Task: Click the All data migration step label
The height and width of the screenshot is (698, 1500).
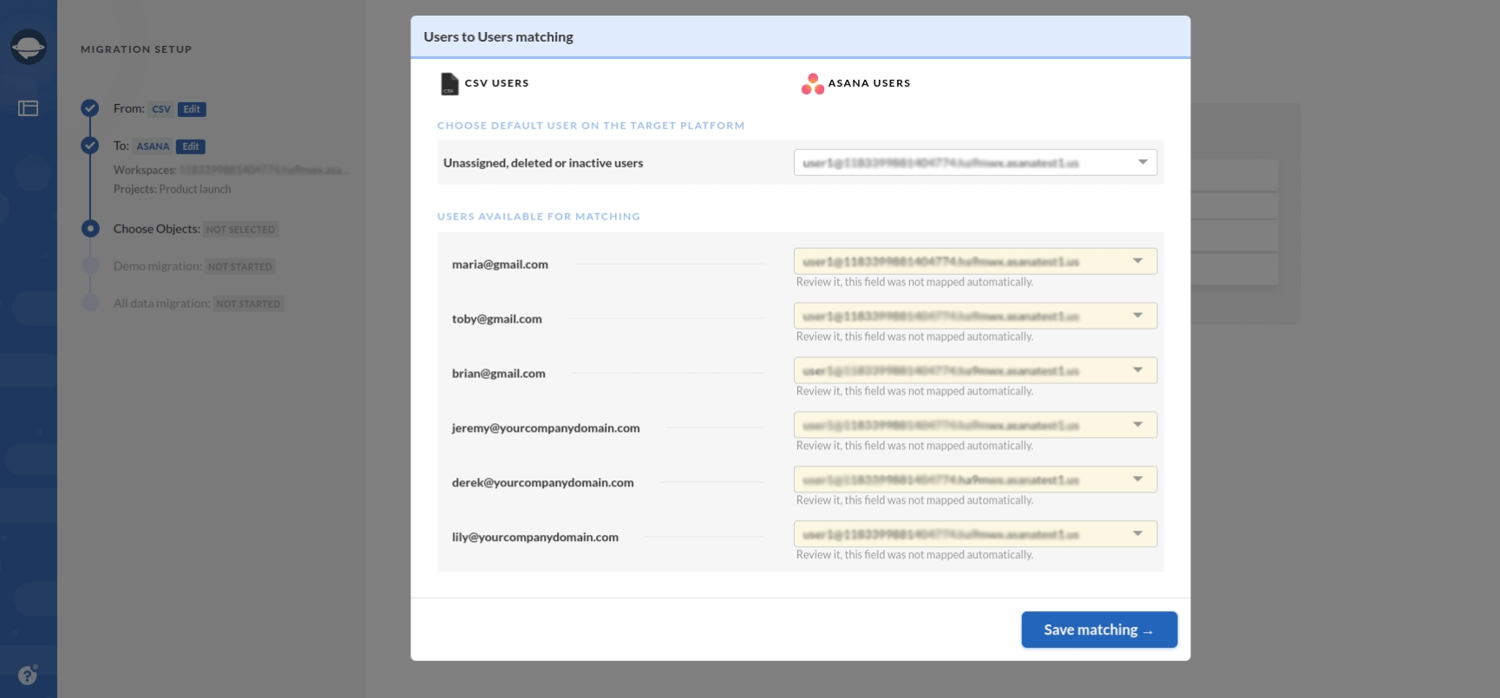Action: pos(161,303)
